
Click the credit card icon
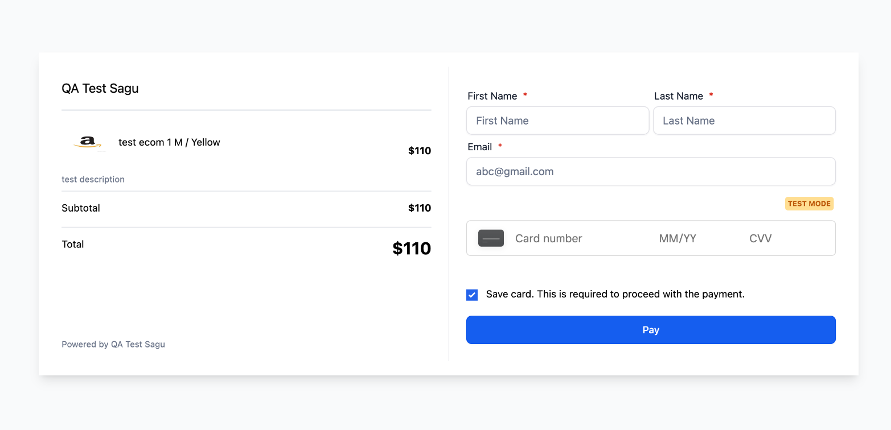pyautogui.click(x=491, y=238)
